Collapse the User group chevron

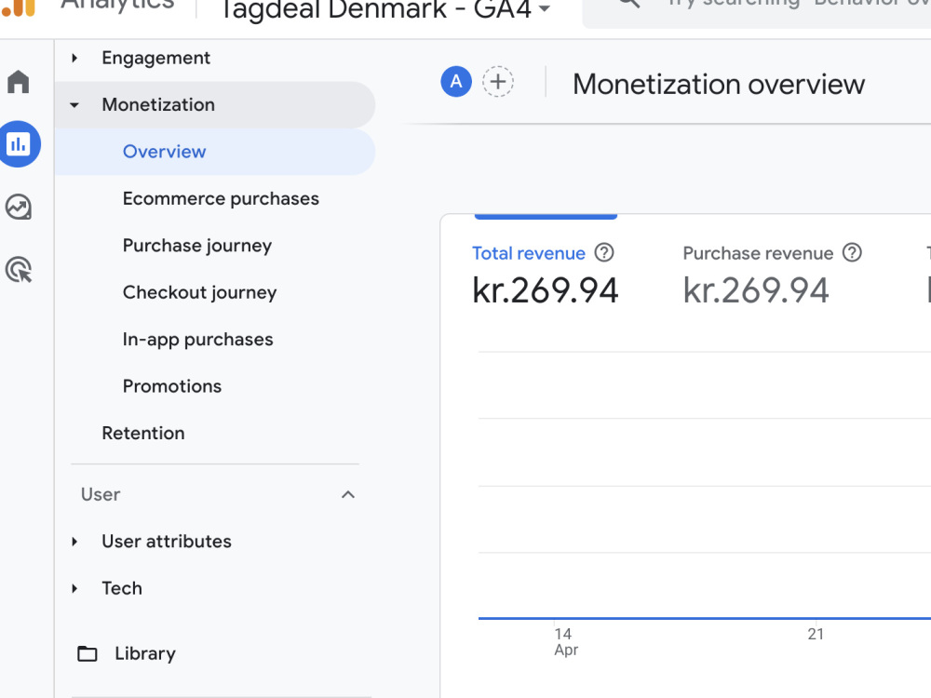click(x=348, y=494)
